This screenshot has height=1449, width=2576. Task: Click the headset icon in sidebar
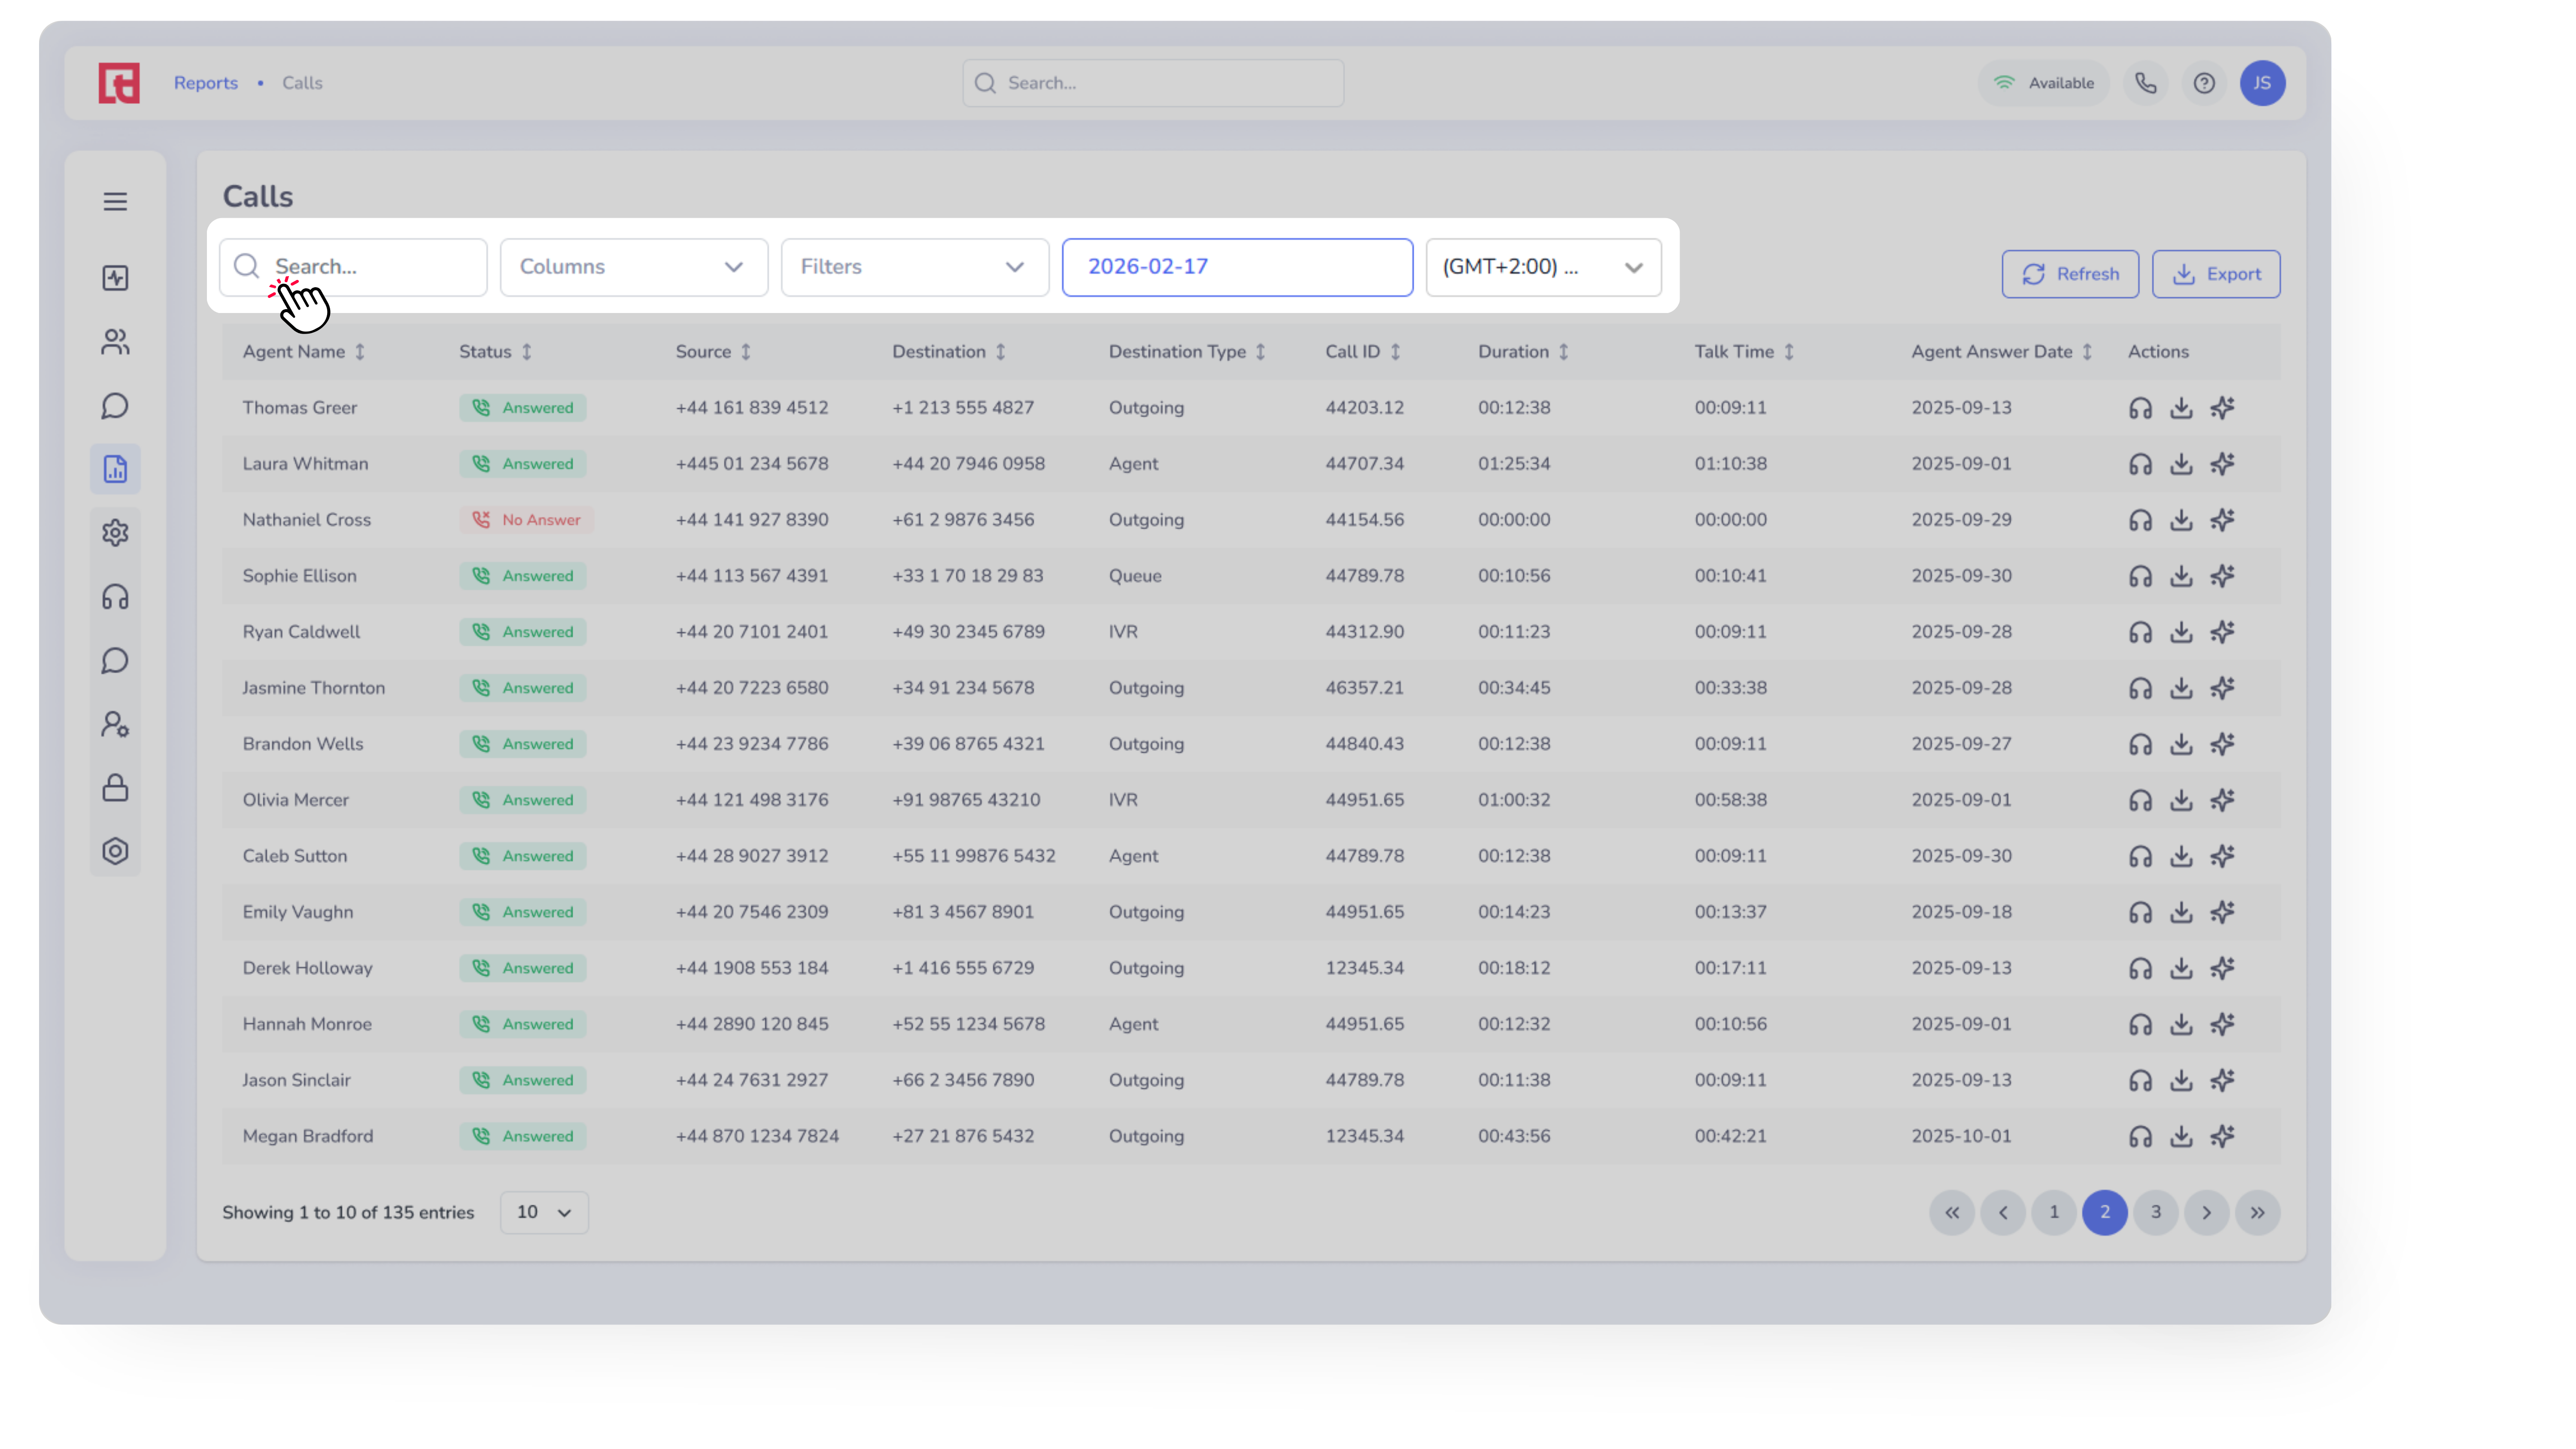click(x=115, y=597)
